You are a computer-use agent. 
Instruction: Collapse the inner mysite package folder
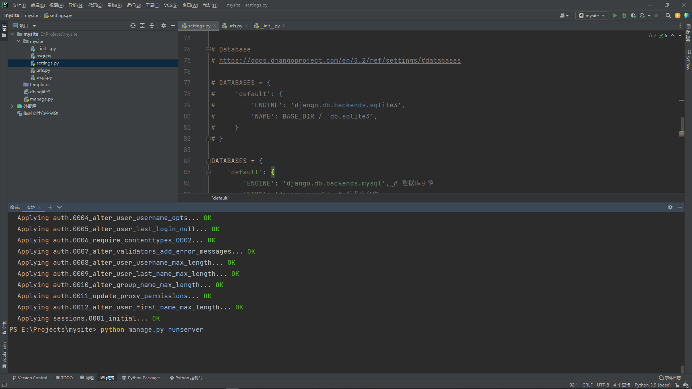(19, 41)
